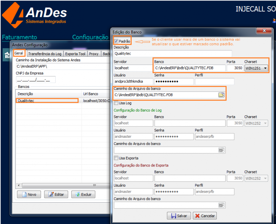Click the Exporta section Servidor field
276x224 pixels.
click(x=134, y=178)
